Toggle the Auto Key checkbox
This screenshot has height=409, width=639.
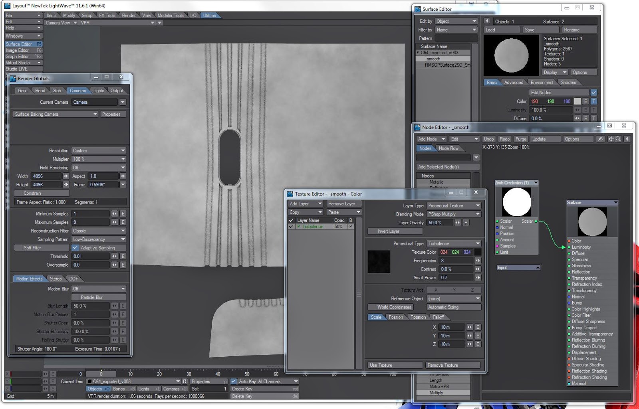(234, 381)
